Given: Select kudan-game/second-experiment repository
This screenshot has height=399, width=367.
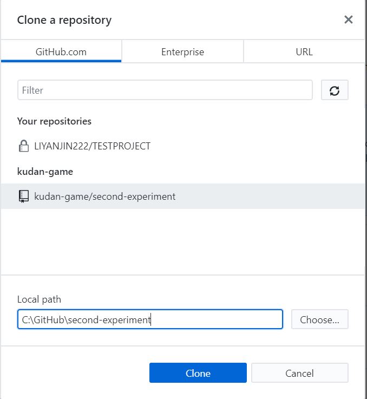Looking at the screenshot, I should pyautogui.click(x=183, y=197).
